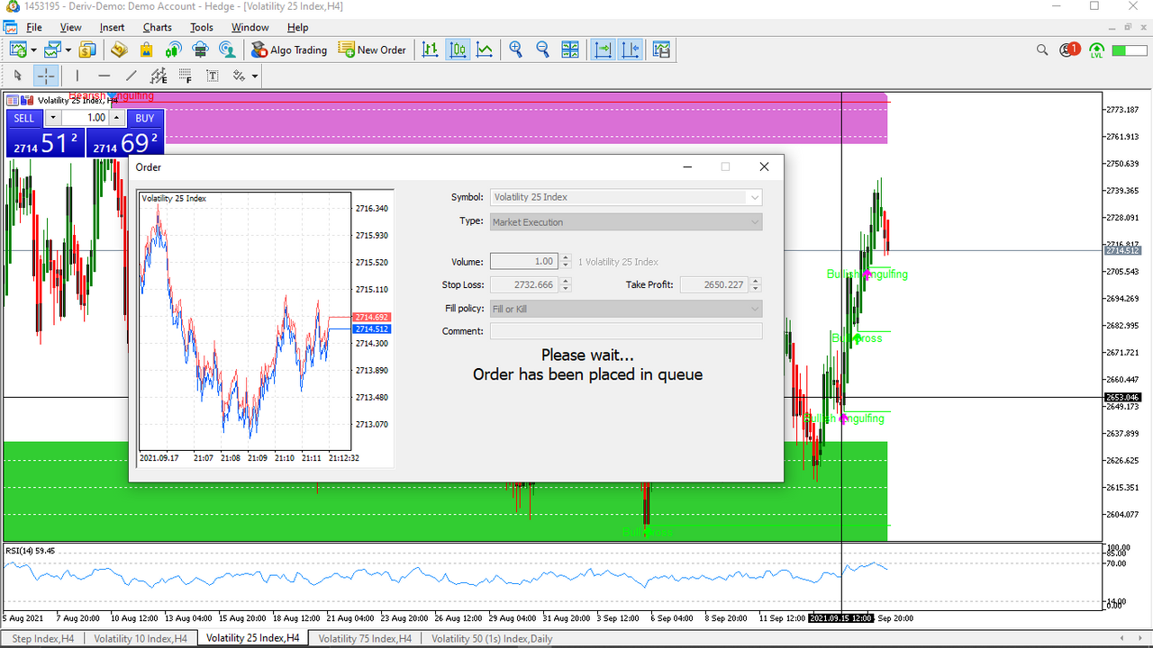This screenshot has width=1153, height=648.
Task: Select the text label tool
Action: [x=213, y=76]
